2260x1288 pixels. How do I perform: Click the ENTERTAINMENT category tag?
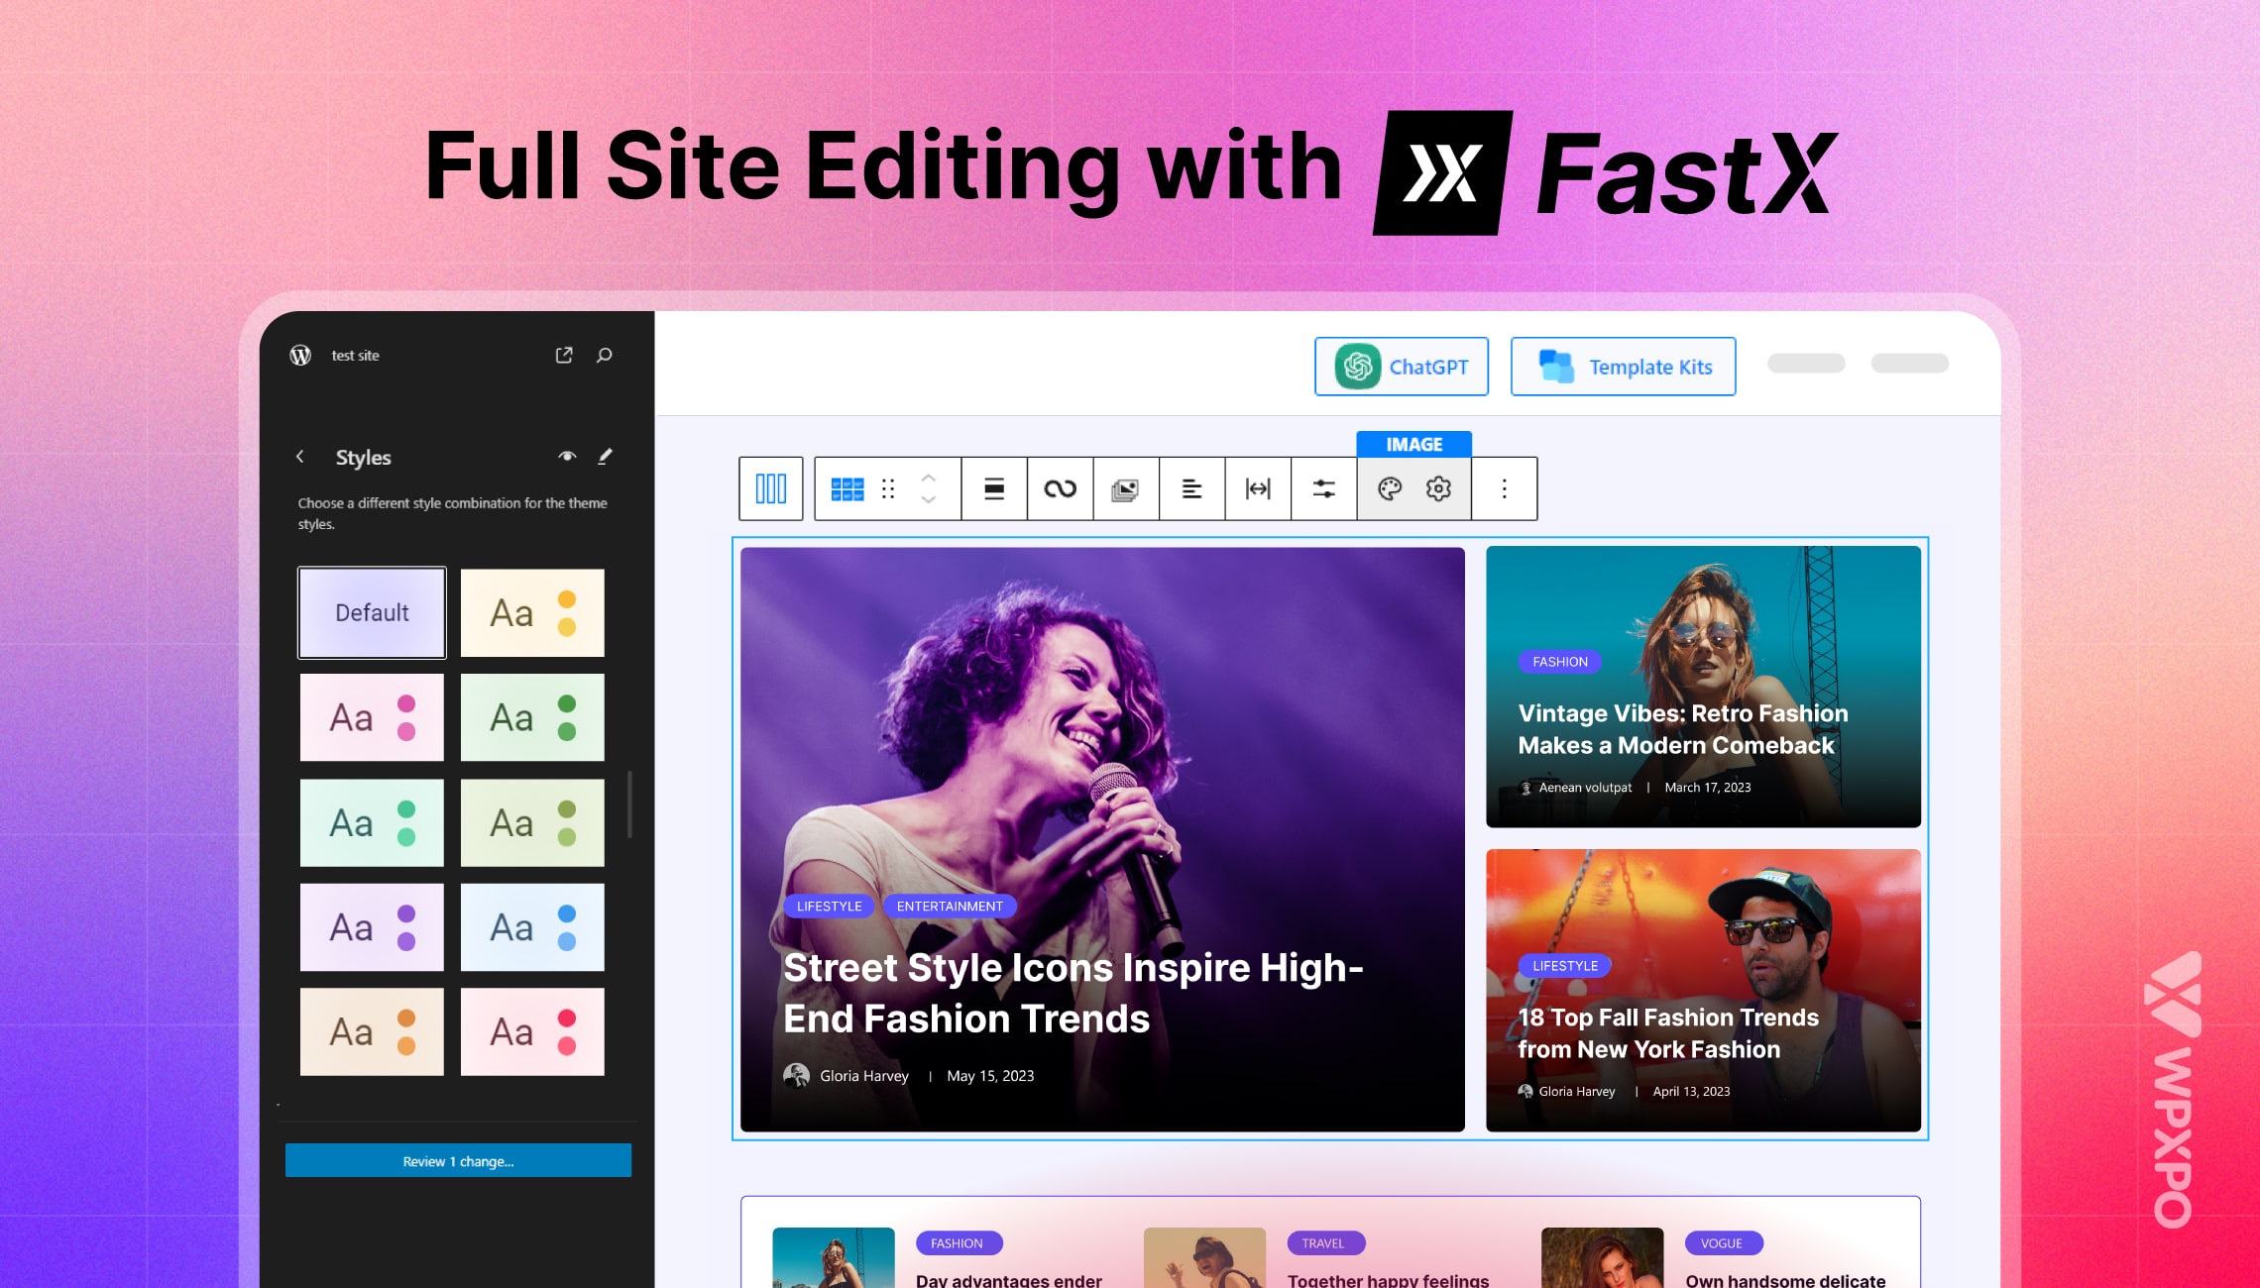[950, 906]
